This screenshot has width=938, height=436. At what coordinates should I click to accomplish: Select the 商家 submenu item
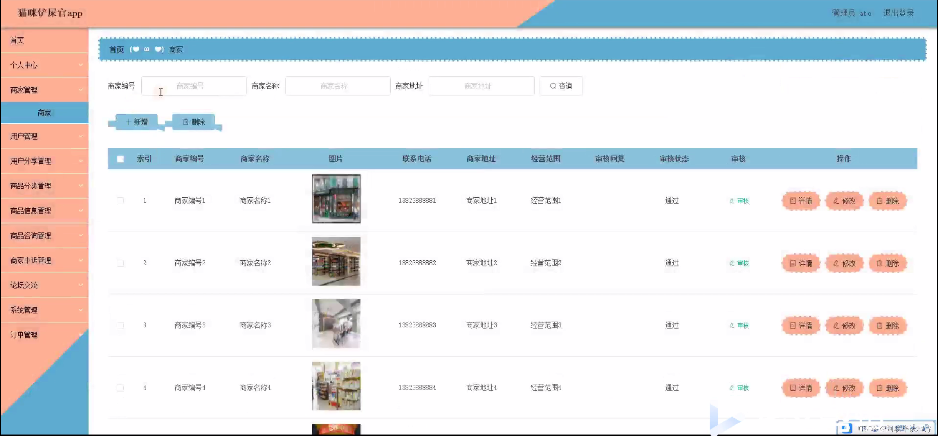click(x=45, y=113)
